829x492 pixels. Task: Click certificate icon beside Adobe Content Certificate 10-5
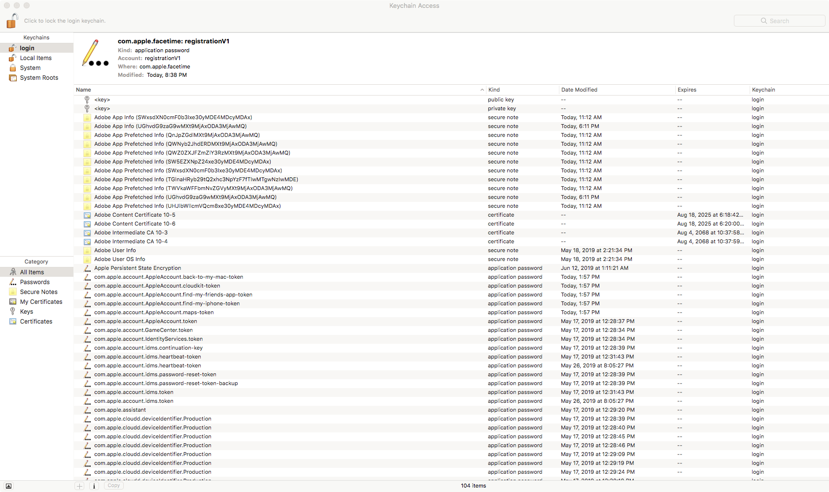[87, 215]
